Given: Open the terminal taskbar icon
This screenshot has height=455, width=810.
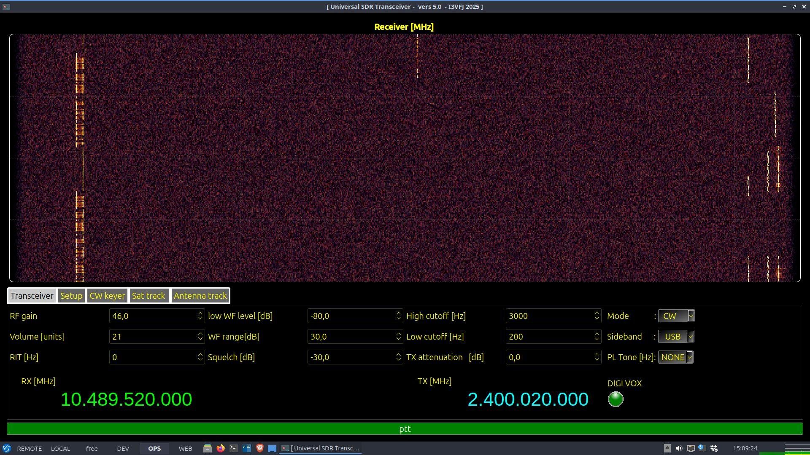Looking at the screenshot, I should tap(233, 448).
